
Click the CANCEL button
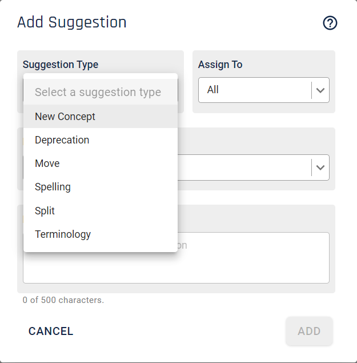[51, 331]
